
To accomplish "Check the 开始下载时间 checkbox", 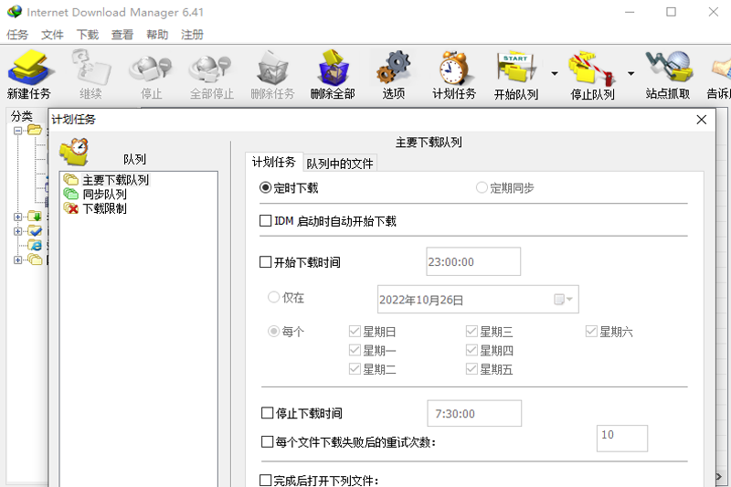I will [x=267, y=262].
